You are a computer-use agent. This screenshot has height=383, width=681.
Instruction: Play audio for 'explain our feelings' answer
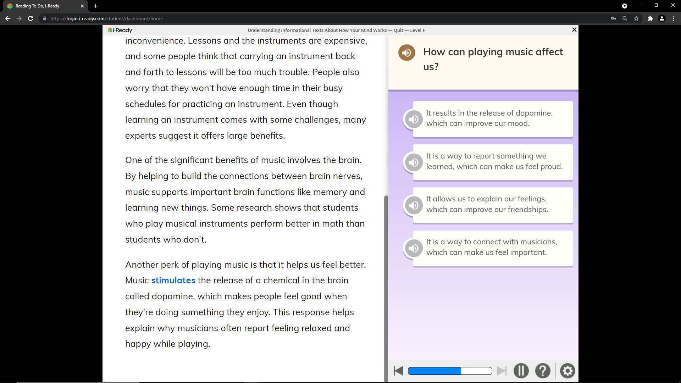413,205
